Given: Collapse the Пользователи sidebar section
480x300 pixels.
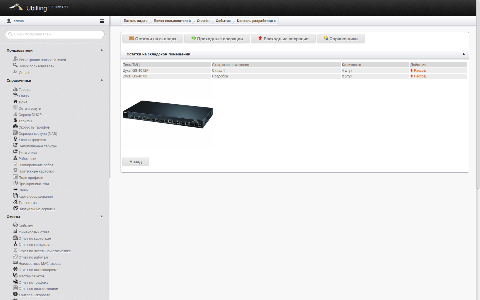Looking at the screenshot, I should pyautogui.click(x=102, y=50).
